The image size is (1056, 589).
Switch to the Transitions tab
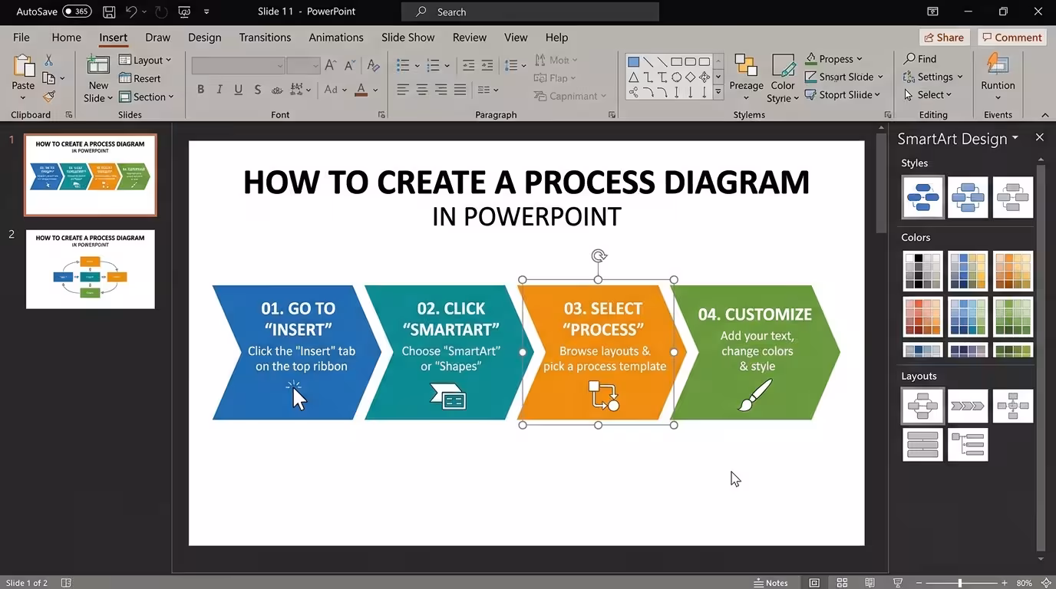pyautogui.click(x=265, y=37)
